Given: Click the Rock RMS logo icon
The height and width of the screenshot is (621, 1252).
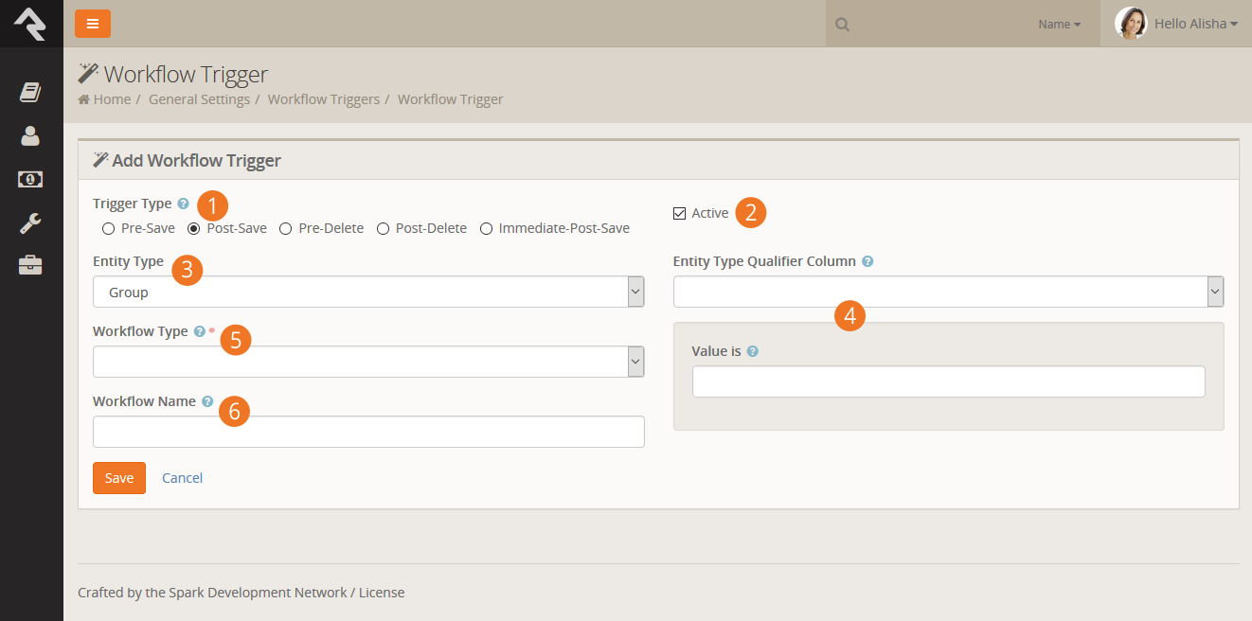Looking at the screenshot, I should click(31, 24).
